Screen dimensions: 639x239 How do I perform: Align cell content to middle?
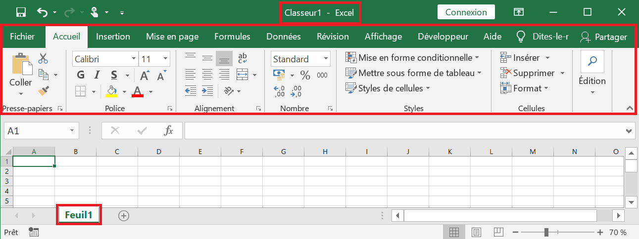(x=207, y=59)
